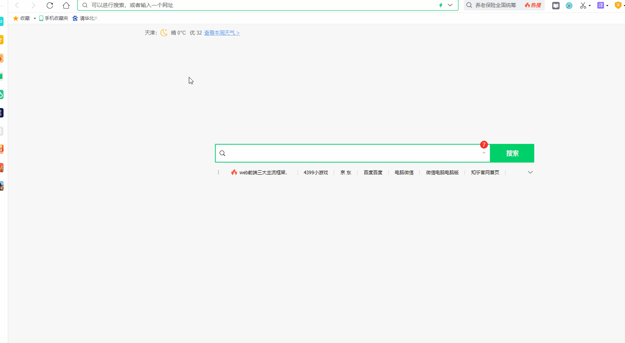
Task: Click the purple 译 translate icon
Action: [x=600, y=5]
